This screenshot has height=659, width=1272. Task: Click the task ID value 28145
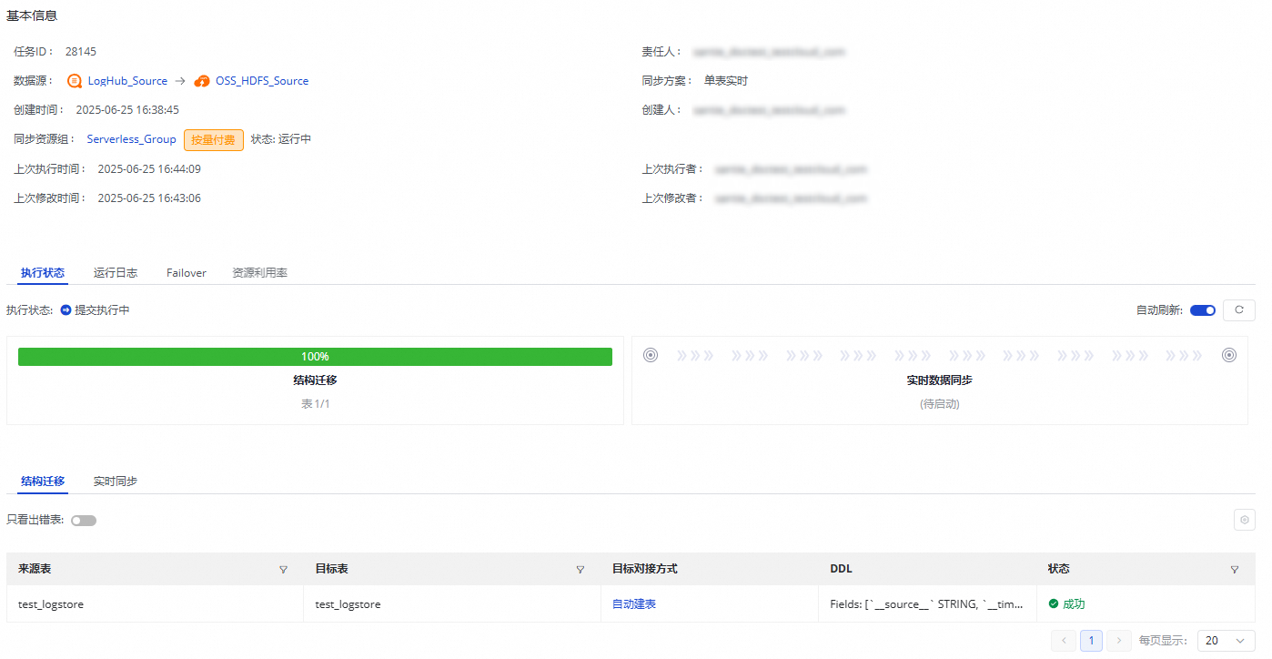point(81,52)
